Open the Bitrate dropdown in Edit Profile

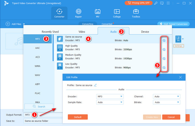(166, 102)
